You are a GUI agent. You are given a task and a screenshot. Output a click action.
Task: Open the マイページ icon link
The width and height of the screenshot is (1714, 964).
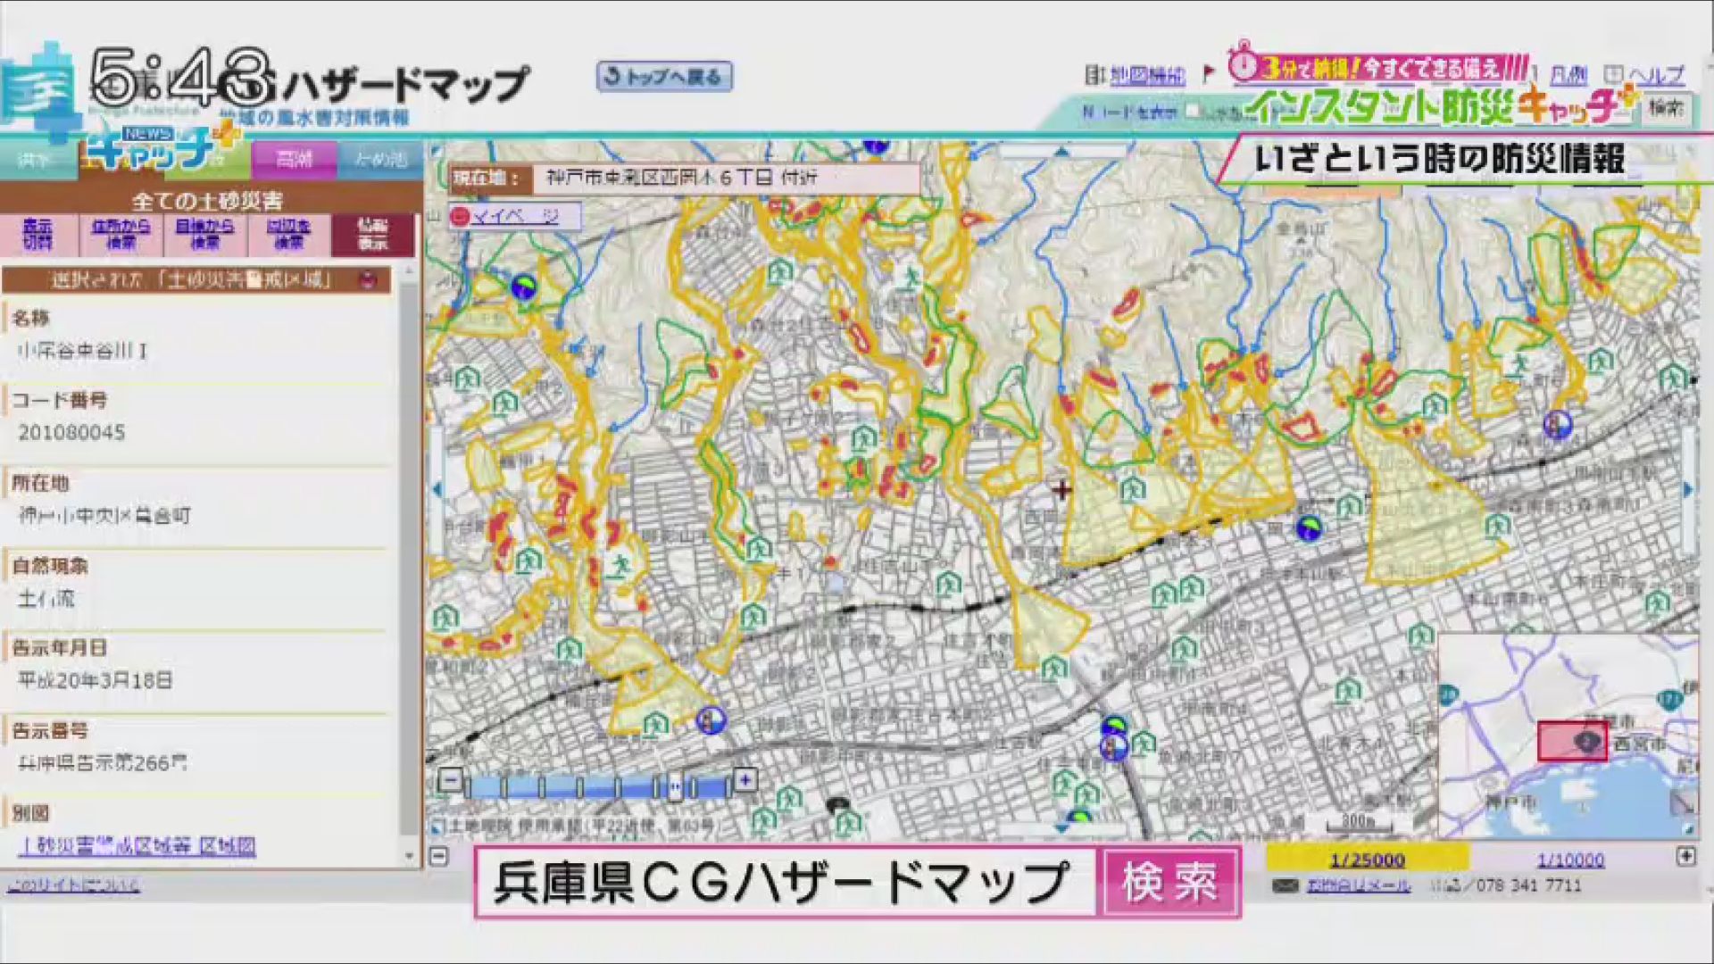click(x=461, y=216)
